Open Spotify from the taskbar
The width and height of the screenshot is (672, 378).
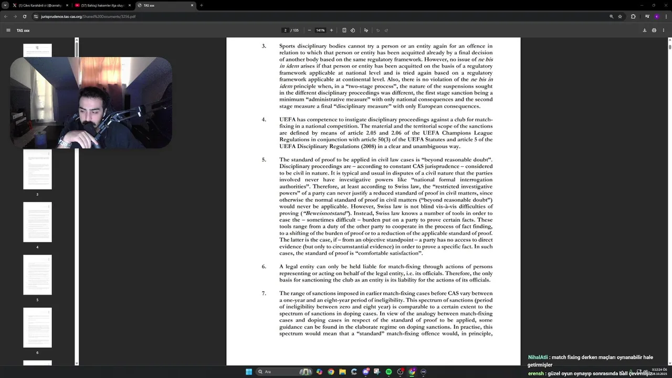(388, 372)
